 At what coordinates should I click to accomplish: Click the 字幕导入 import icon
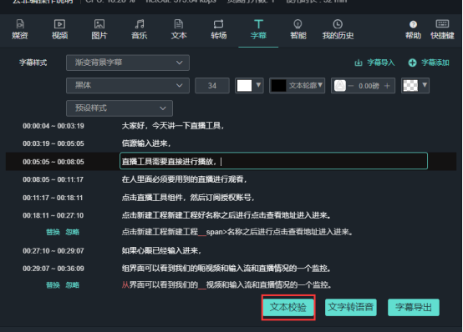(x=359, y=63)
